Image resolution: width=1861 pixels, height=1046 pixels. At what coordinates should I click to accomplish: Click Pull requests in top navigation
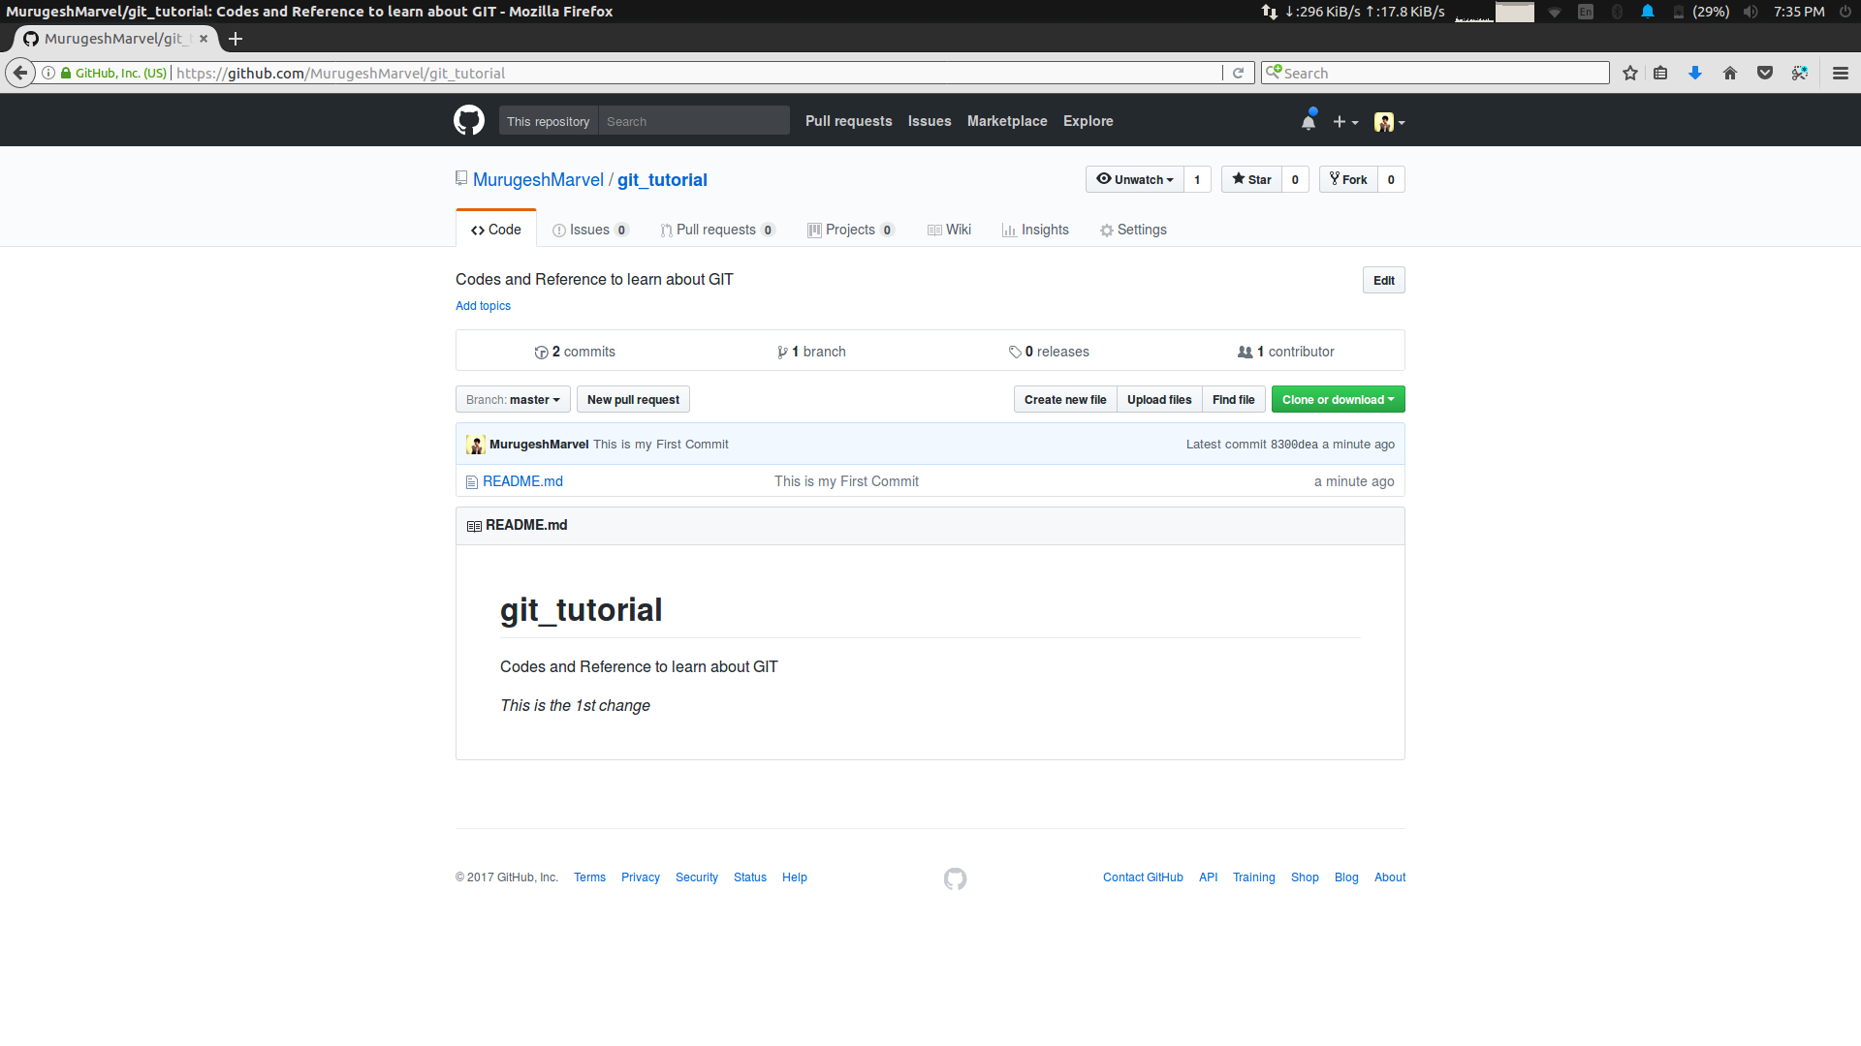(849, 121)
